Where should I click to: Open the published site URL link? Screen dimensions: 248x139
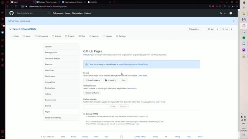(x=133, y=64)
